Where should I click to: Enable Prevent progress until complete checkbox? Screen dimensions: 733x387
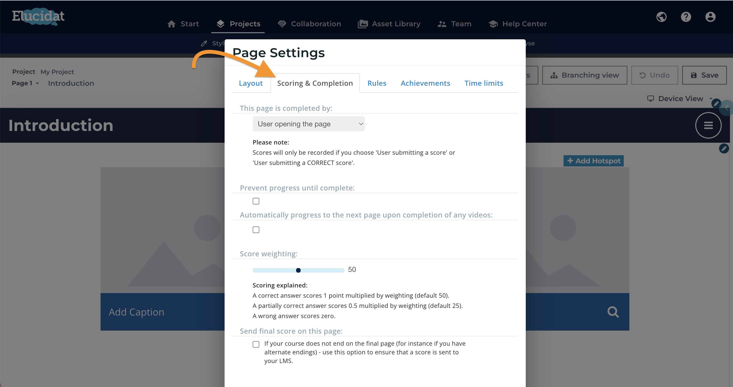click(x=256, y=201)
